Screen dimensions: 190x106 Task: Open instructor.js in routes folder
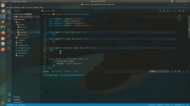pos(24,35)
